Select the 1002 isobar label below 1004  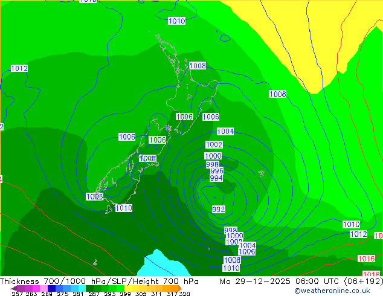pyautogui.click(x=214, y=144)
